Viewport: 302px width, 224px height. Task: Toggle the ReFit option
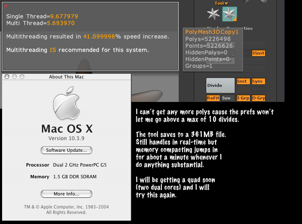point(213,98)
